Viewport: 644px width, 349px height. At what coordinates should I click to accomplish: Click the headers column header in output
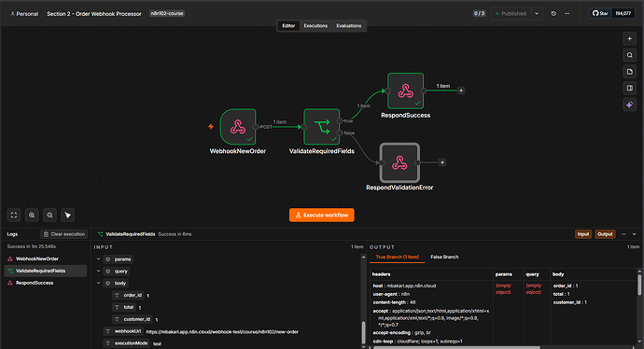click(x=381, y=274)
